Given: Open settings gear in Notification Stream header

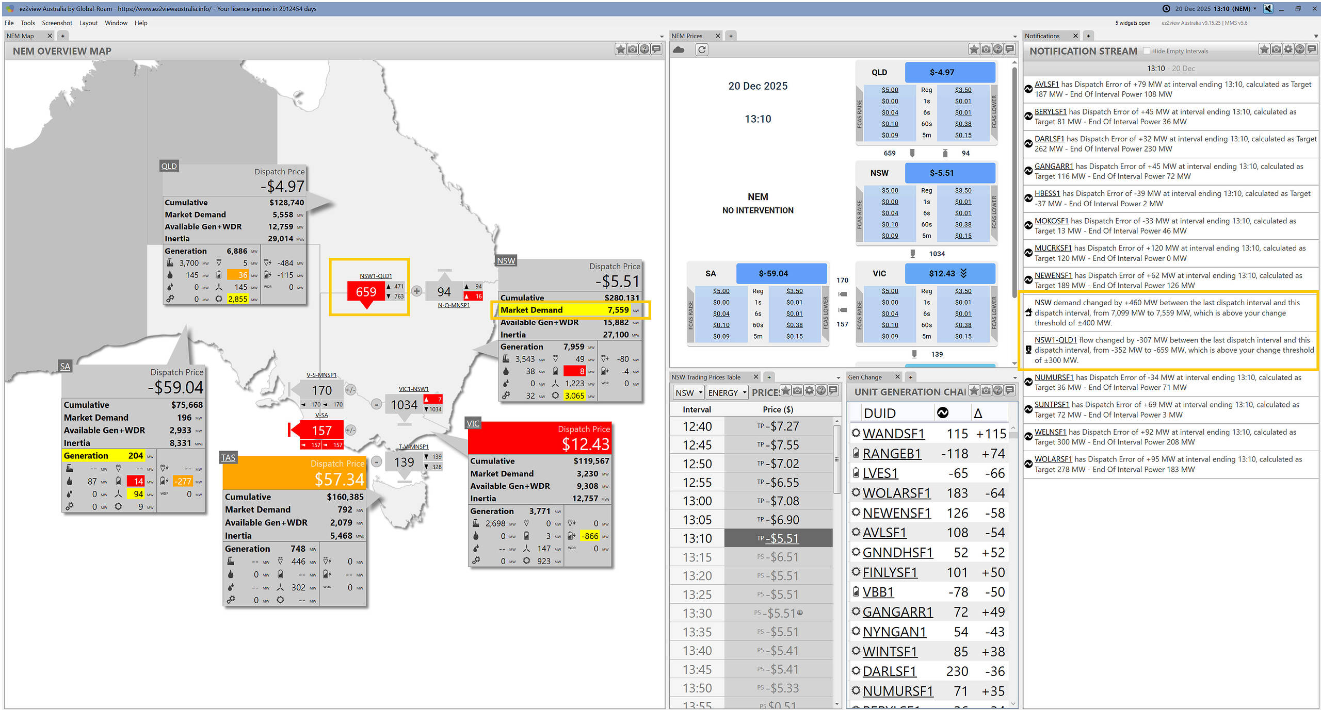Looking at the screenshot, I should (x=1288, y=49).
